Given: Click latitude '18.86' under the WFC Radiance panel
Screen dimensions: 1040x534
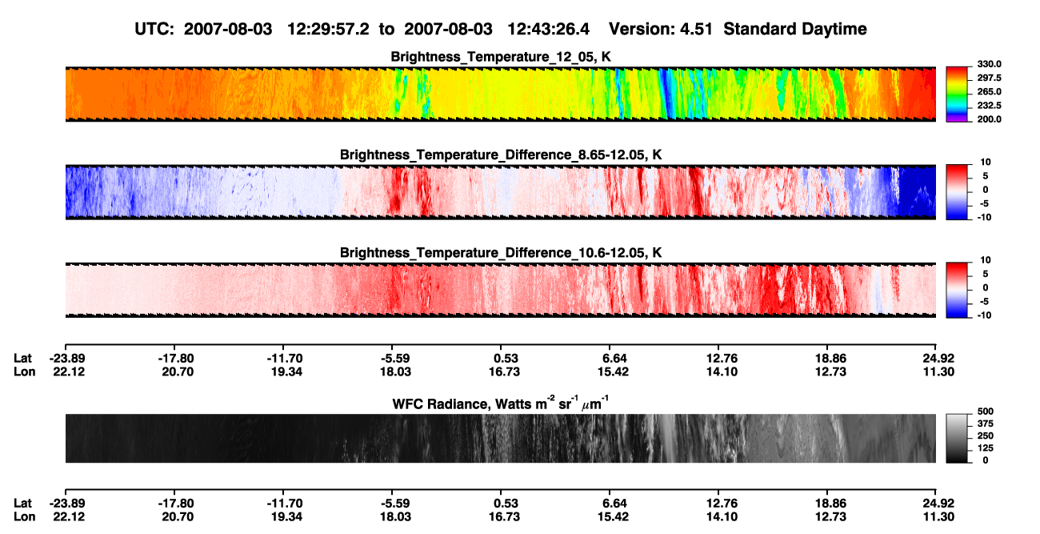Looking at the screenshot, I should 831,504.
